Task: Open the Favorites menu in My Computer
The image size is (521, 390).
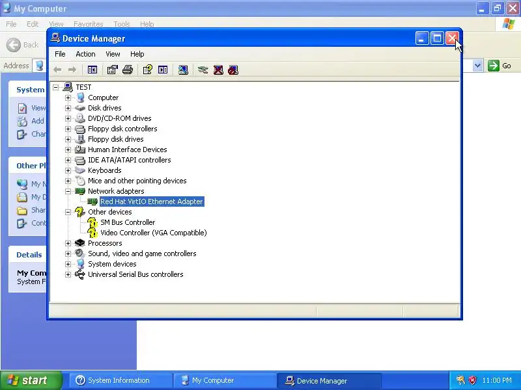Action: 89,24
